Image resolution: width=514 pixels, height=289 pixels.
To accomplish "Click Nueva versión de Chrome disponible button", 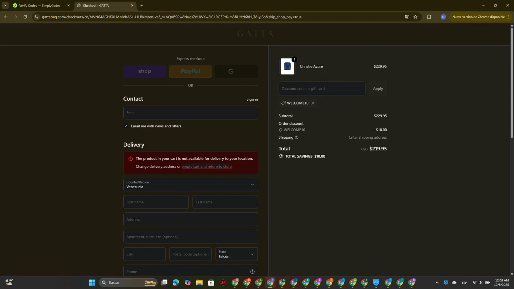I will (478, 17).
